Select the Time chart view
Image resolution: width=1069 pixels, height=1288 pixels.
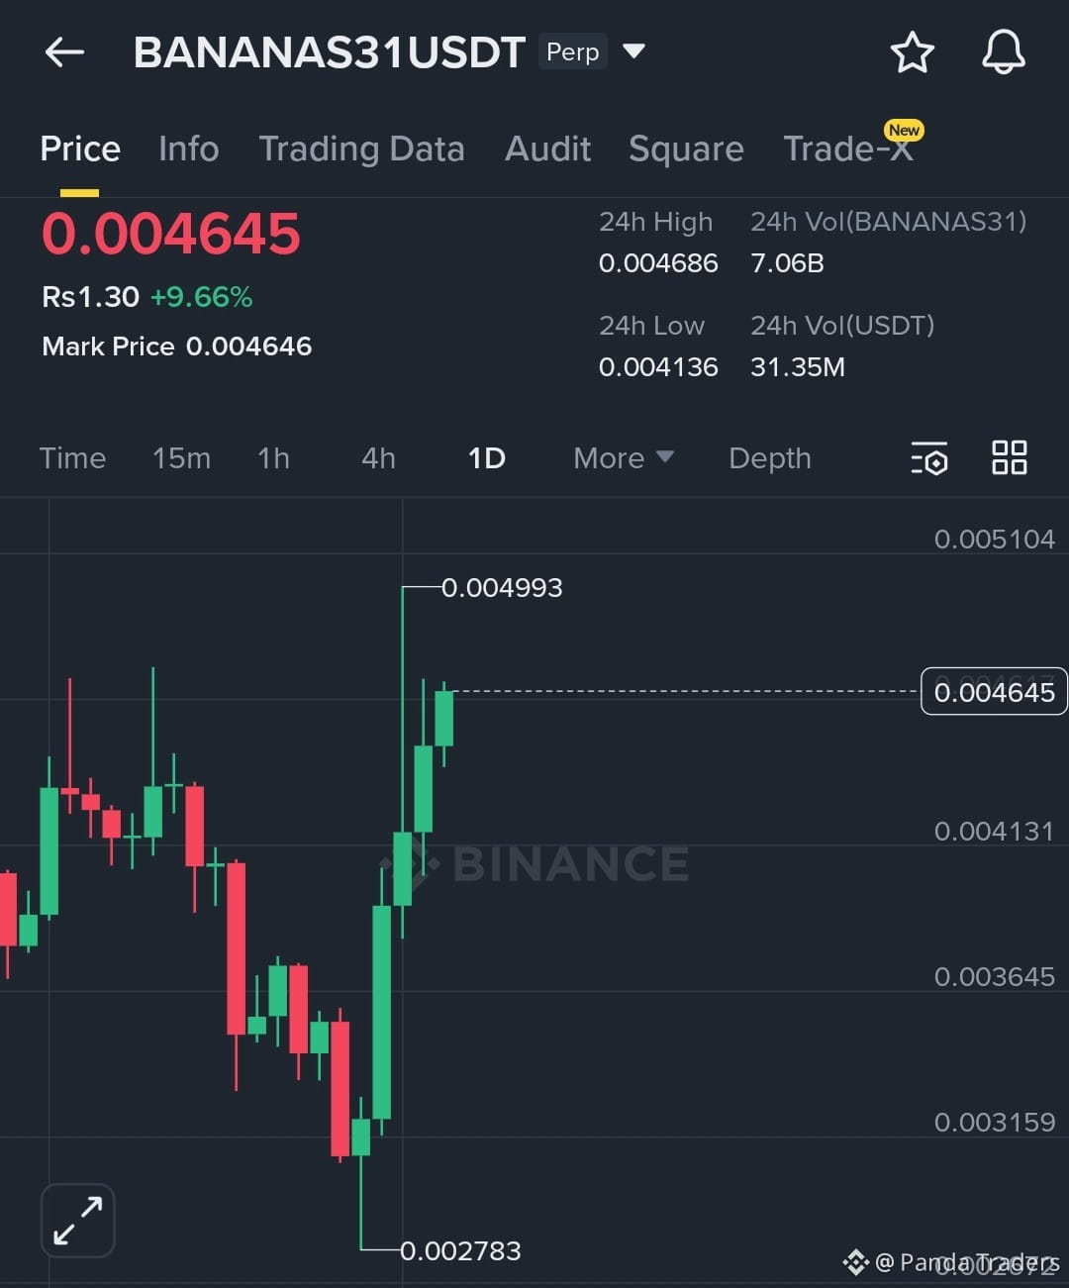click(x=72, y=458)
